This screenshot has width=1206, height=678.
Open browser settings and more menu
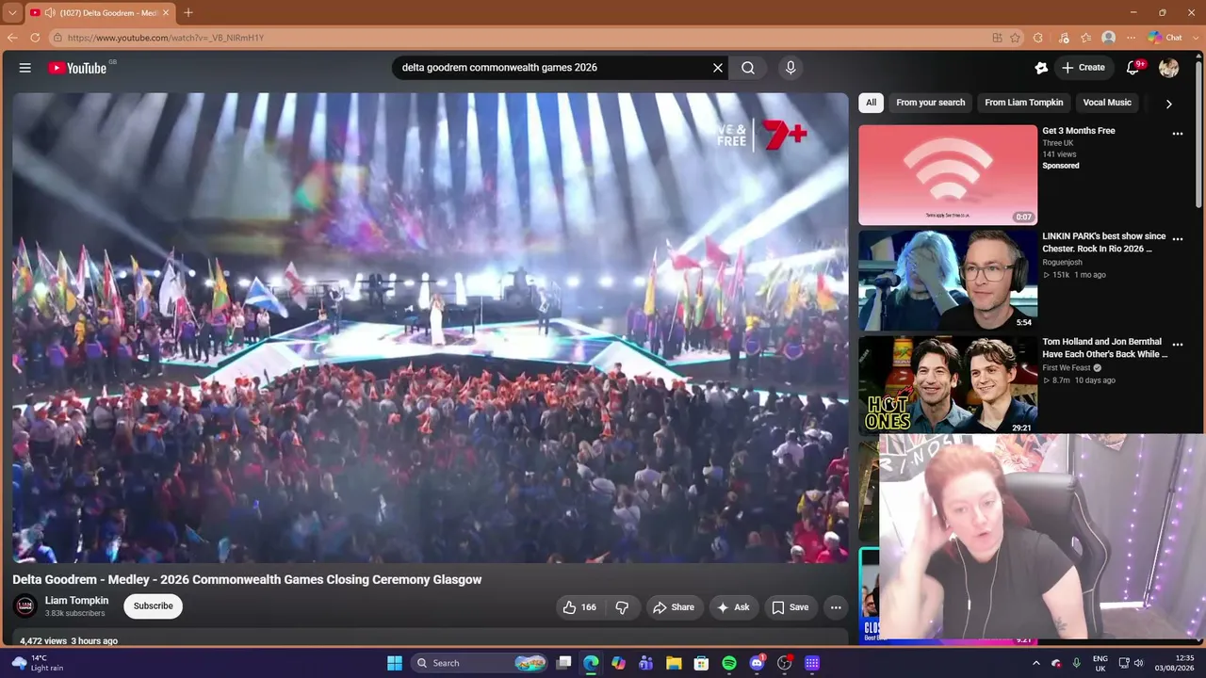(1132, 38)
